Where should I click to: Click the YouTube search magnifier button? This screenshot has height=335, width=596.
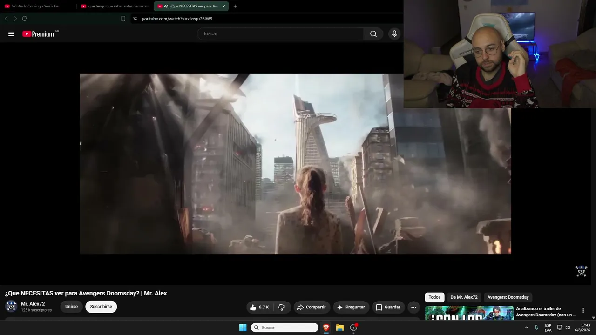373,34
